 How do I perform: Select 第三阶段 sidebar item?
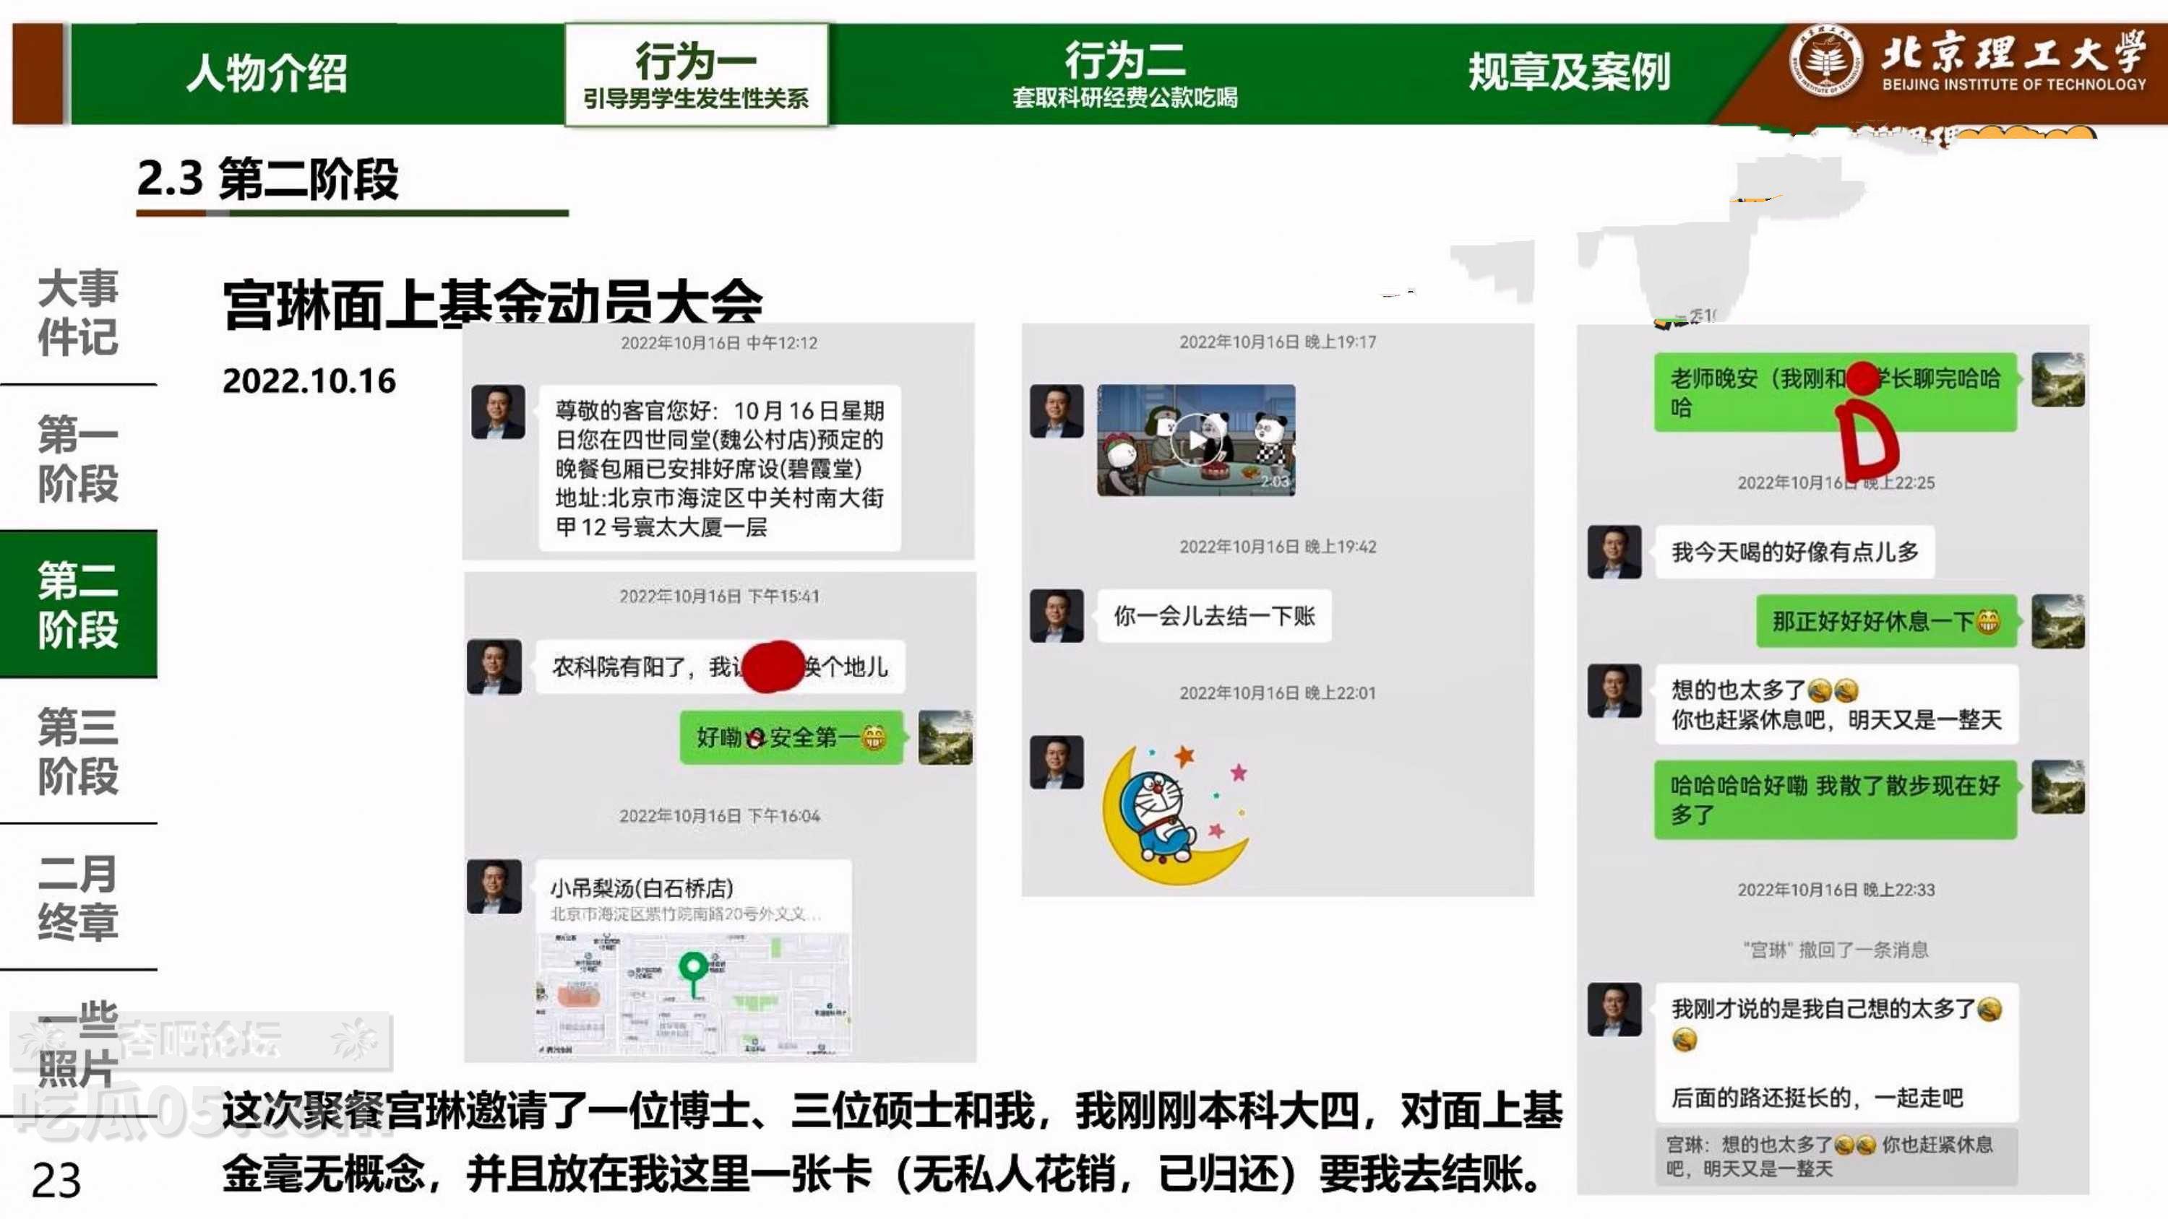77,750
